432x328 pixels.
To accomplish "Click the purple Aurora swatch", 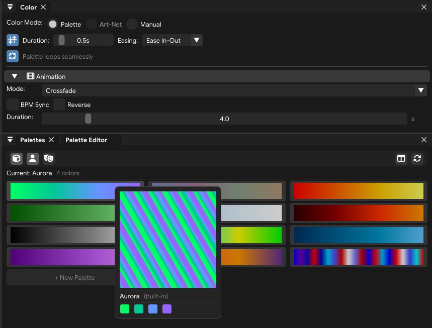I will click(166, 309).
